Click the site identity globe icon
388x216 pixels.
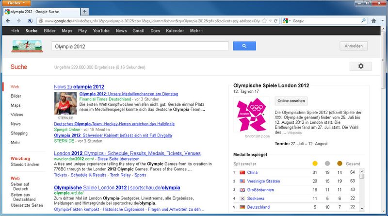tap(41, 21)
